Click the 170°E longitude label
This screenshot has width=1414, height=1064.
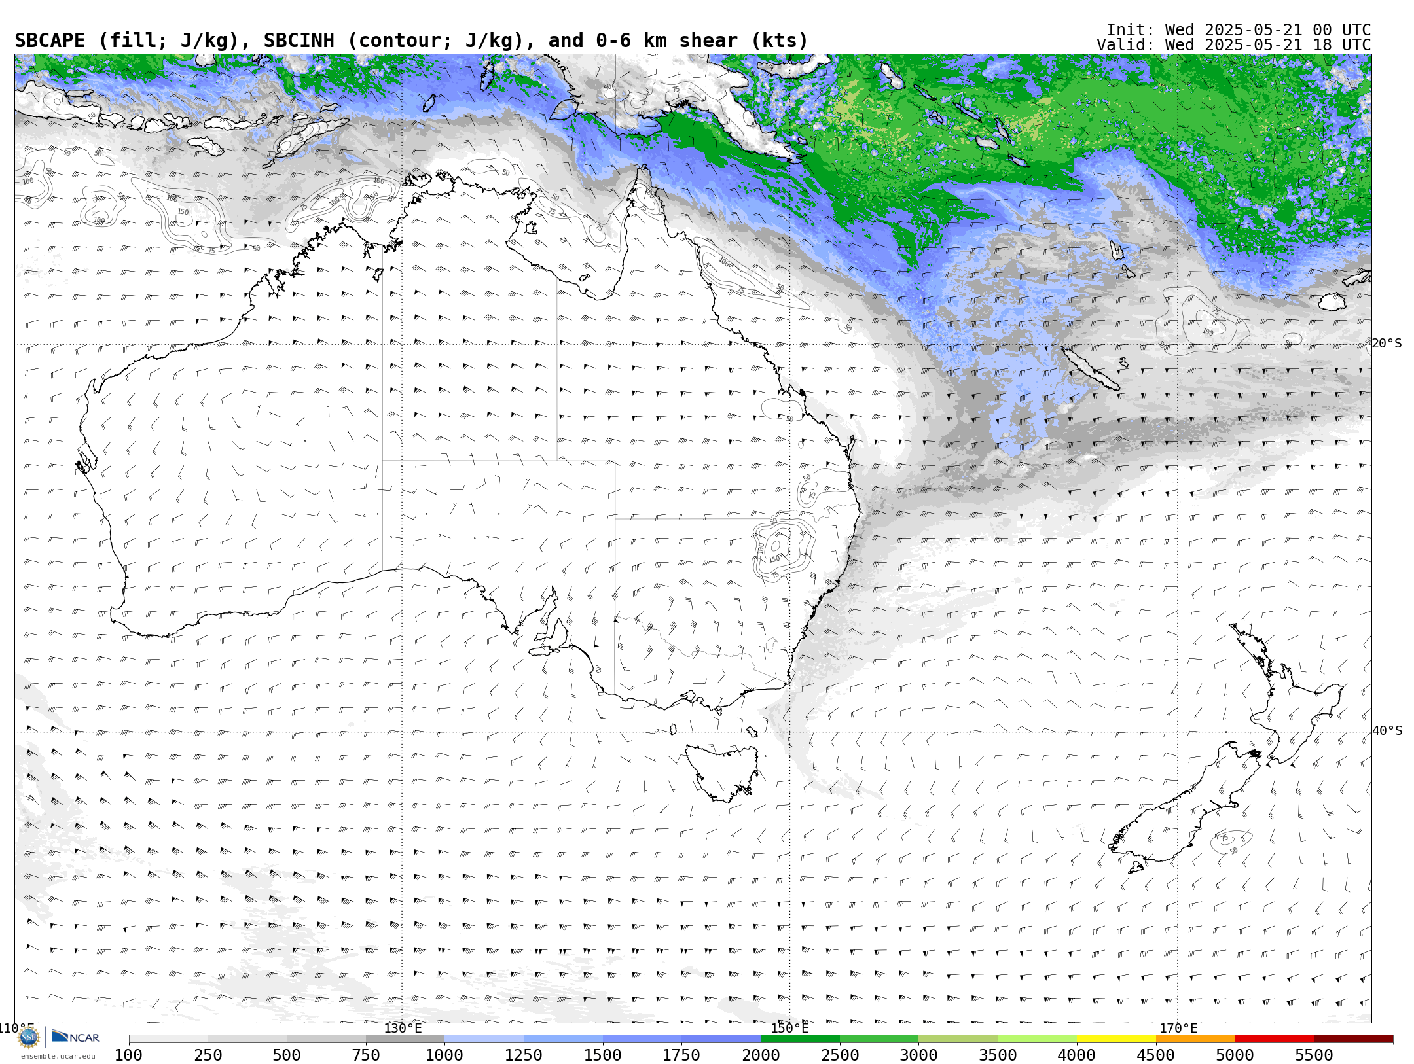click(x=1178, y=1028)
